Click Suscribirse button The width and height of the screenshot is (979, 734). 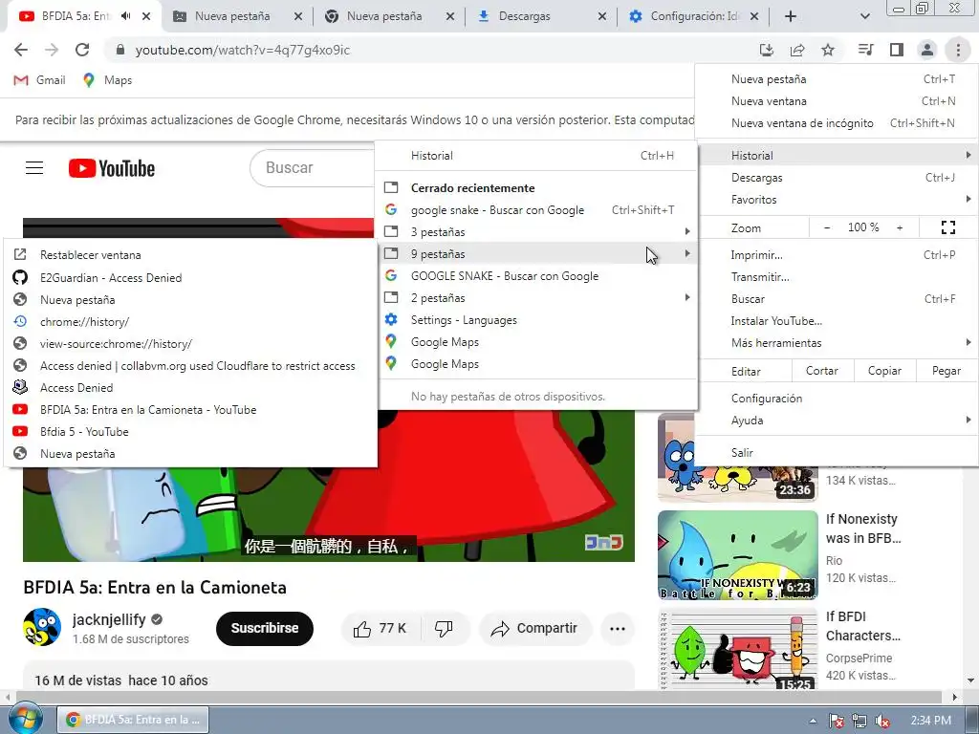[265, 628]
